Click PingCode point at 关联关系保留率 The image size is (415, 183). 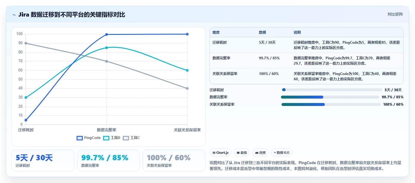point(187,34)
